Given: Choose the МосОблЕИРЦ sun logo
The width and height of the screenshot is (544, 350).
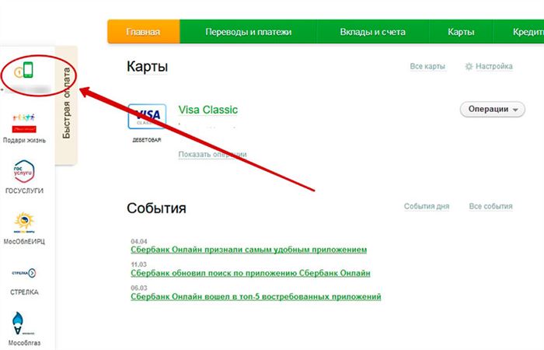Looking at the screenshot, I should (24, 222).
